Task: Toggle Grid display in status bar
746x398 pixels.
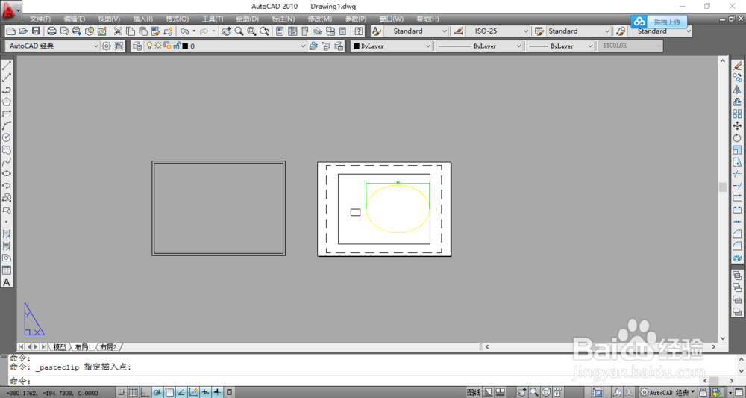Action: 134,392
